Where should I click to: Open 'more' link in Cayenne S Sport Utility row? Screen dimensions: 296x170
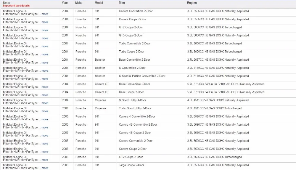45,103
